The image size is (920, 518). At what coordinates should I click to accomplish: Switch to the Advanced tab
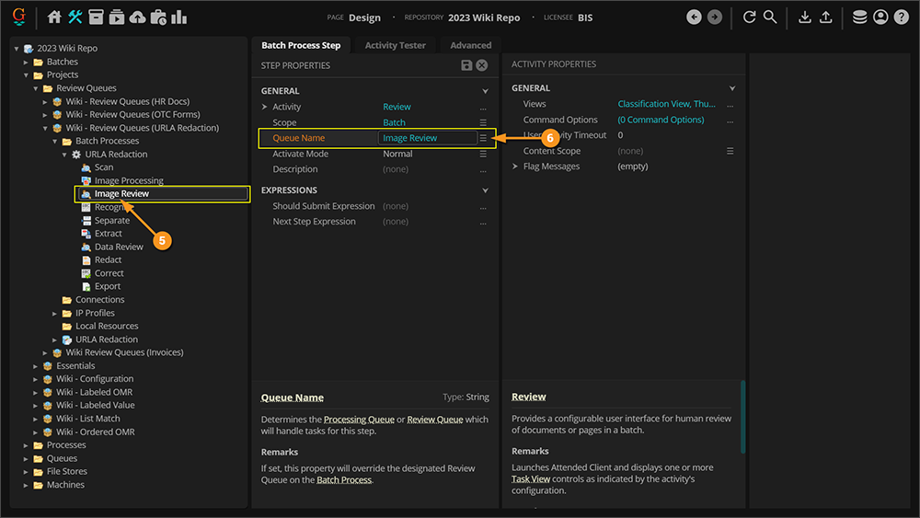[x=470, y=45]
